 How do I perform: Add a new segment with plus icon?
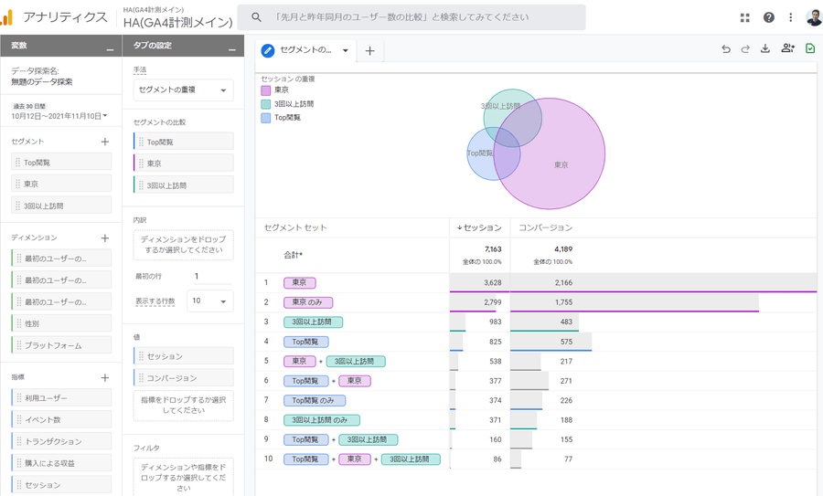pos(105,142)
